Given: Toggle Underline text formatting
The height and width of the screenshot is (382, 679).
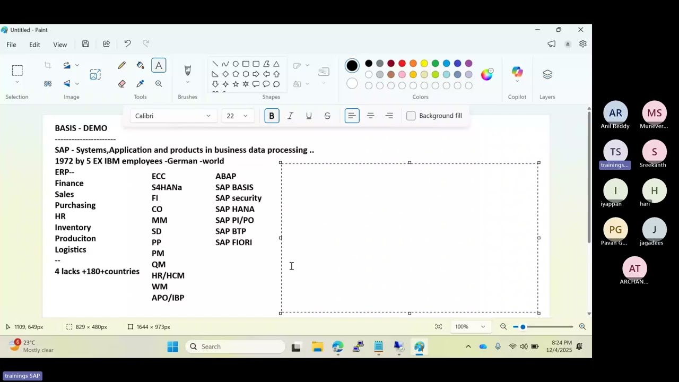Looking at the screenshot, I should (x=309, y=116).
